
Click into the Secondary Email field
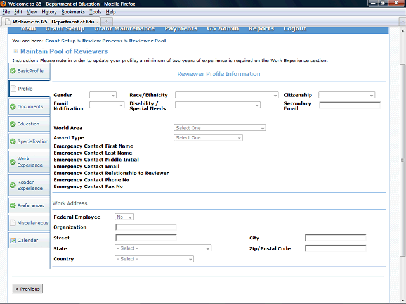click(x=350, y=105)
